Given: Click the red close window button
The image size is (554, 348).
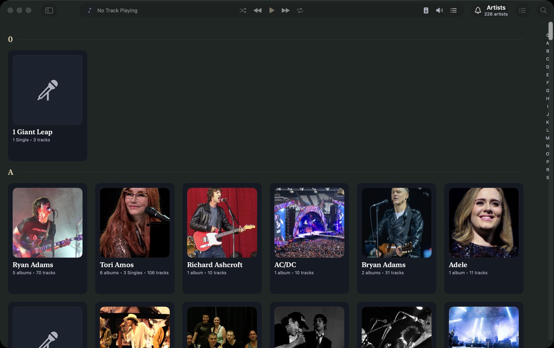Looking at the screenshot, I should click(x=10, y=10).
